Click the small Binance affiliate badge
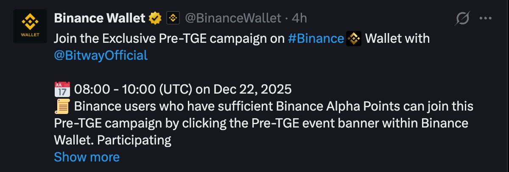 [172, 18]
